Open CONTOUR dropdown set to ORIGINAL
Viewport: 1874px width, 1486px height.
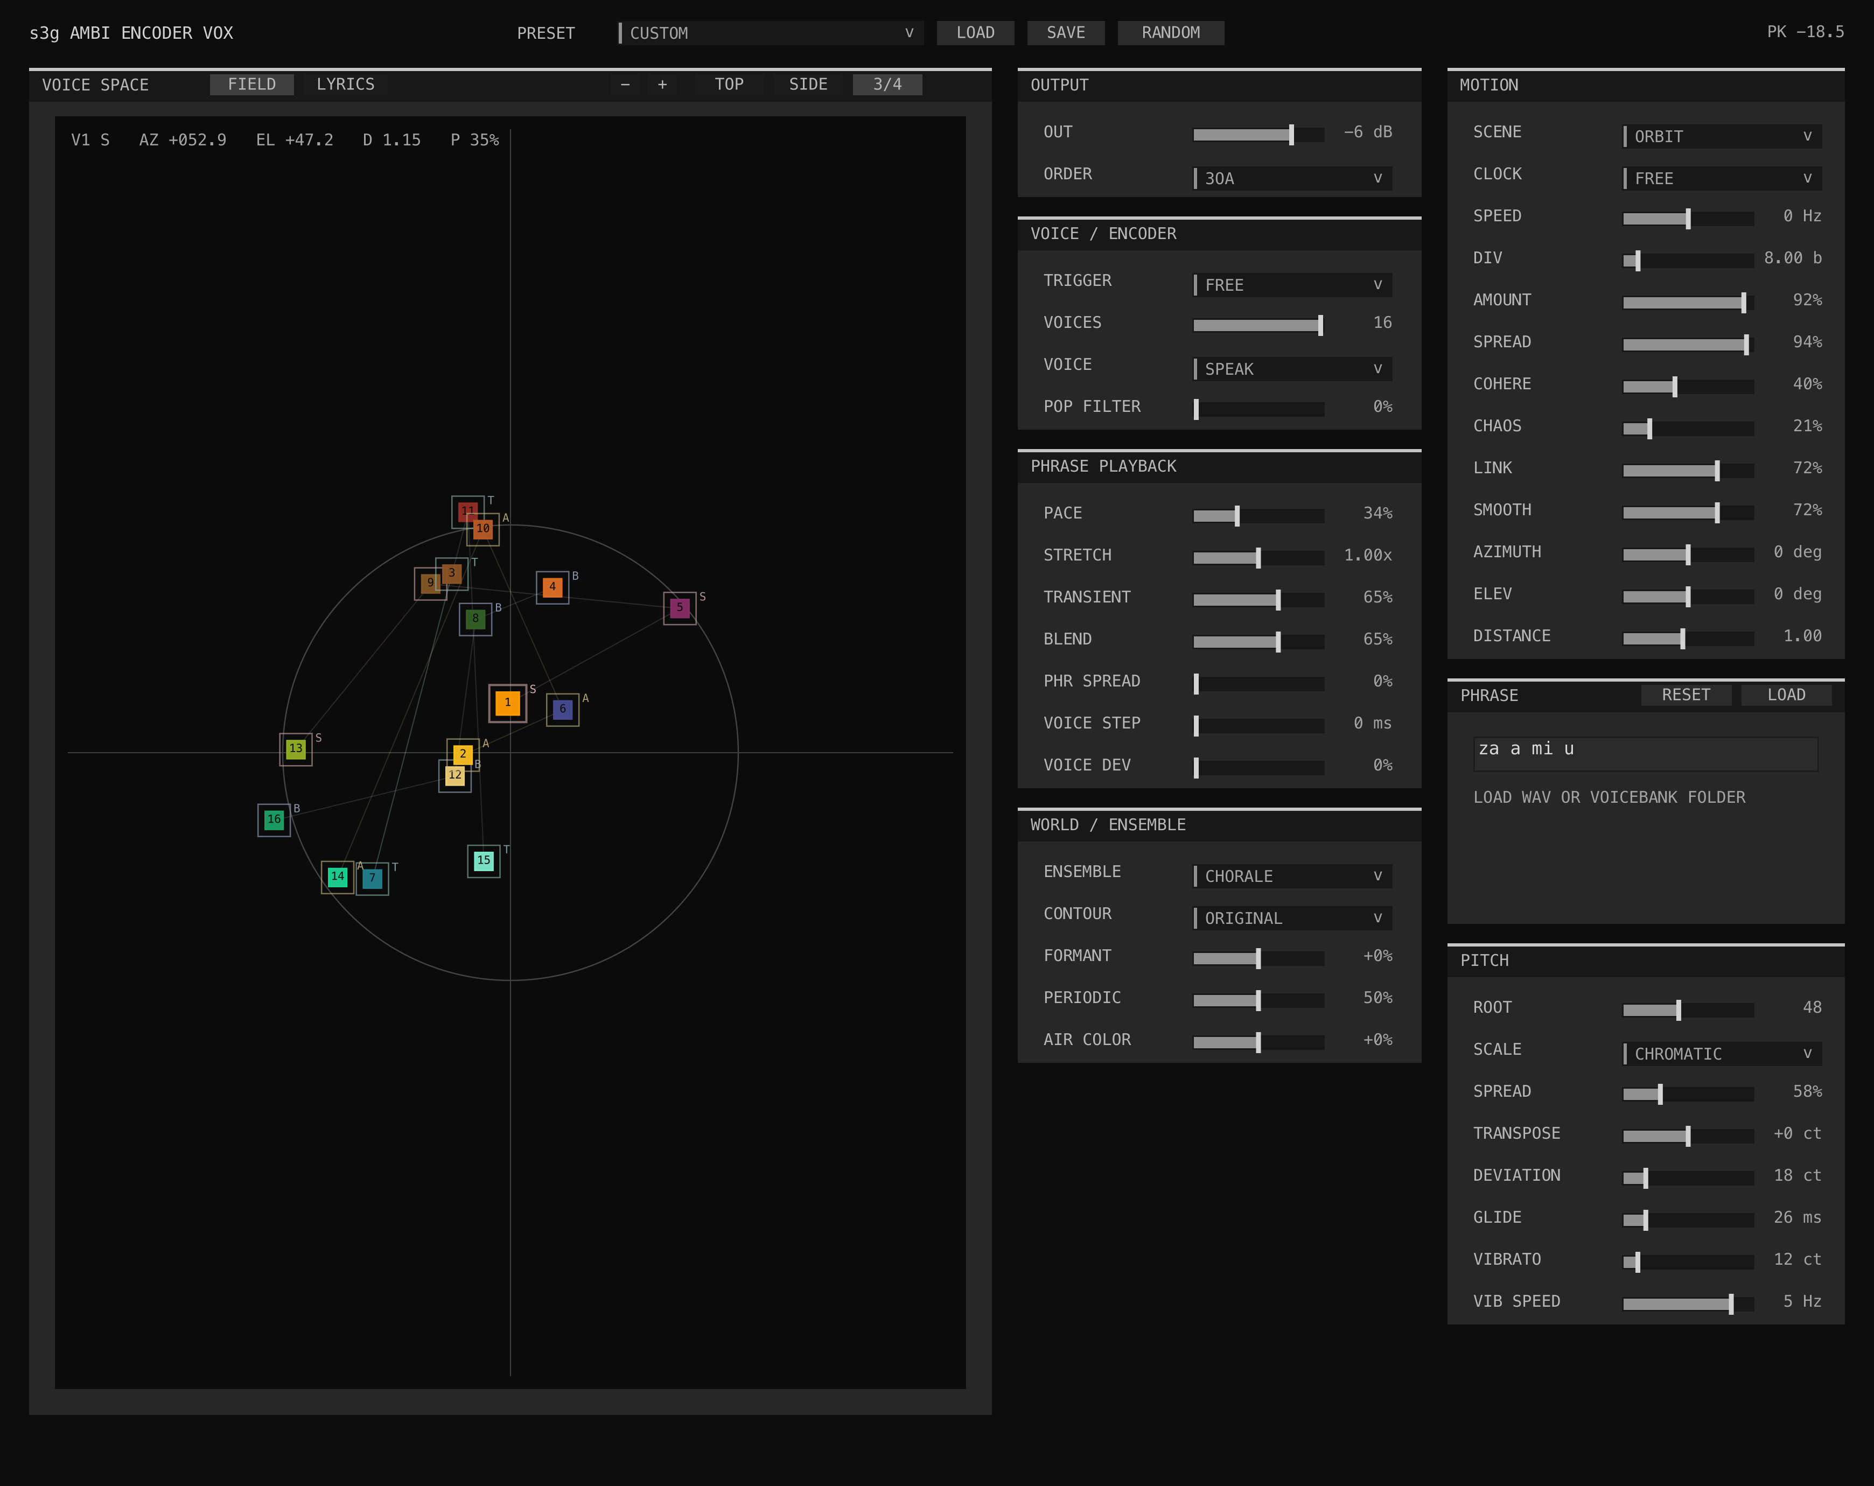click(x=1292, y=917)
